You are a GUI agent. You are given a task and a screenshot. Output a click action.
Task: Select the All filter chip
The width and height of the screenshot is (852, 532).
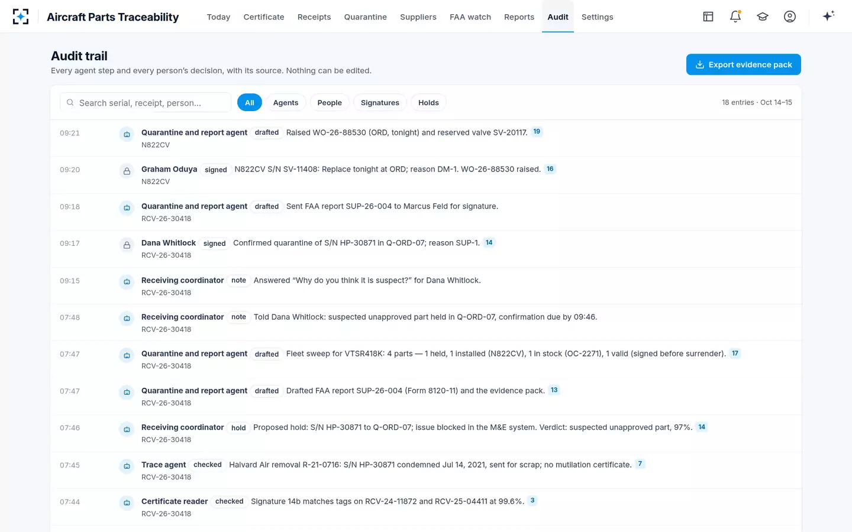pos(250,102)
